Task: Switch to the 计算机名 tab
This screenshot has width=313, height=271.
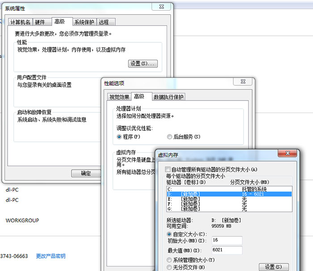Action: click(21, 22)
